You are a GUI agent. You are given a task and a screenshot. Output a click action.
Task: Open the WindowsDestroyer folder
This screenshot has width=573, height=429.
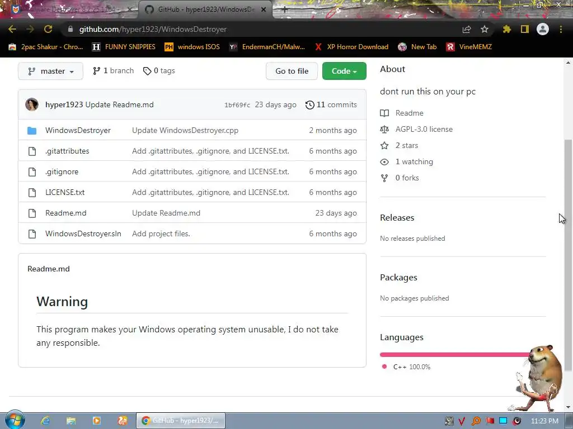[78, 130]
